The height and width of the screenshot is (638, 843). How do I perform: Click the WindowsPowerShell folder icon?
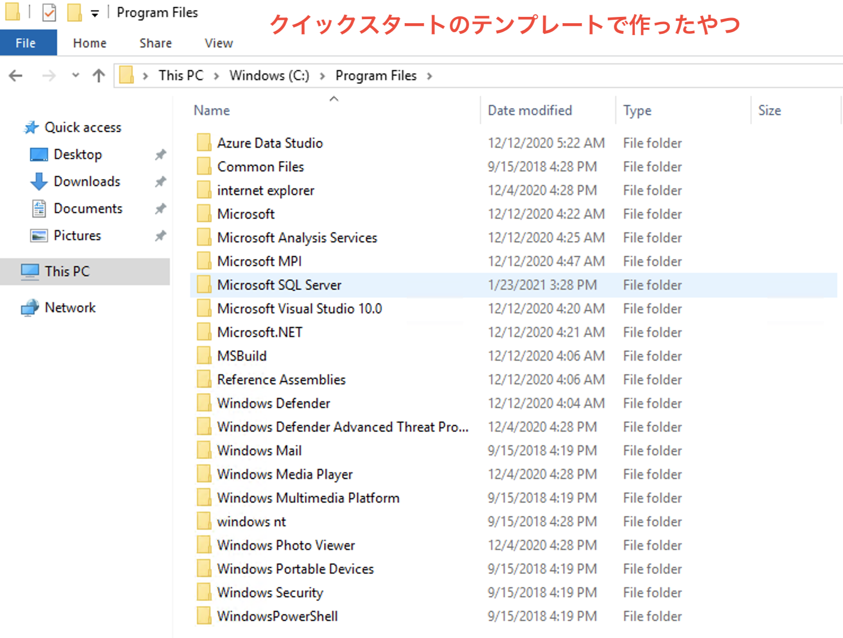(204, 617)
